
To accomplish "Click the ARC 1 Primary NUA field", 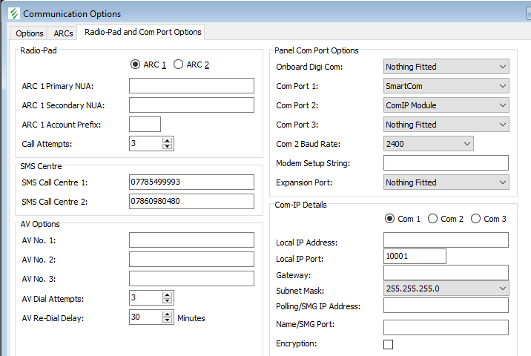I will (x=191, y=86).
